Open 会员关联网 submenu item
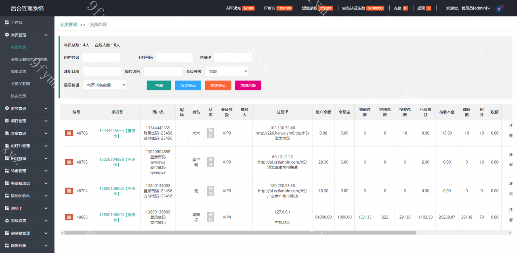 pyautogui.click(x=20, y=84)
